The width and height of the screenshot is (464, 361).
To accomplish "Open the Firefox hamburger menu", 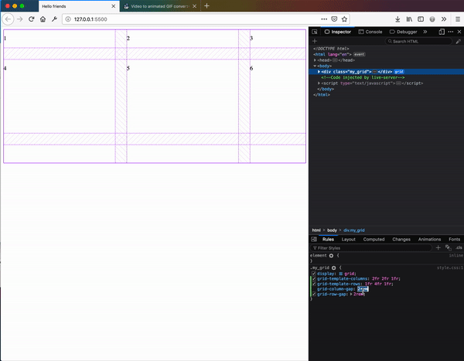I will coord(456,19).
